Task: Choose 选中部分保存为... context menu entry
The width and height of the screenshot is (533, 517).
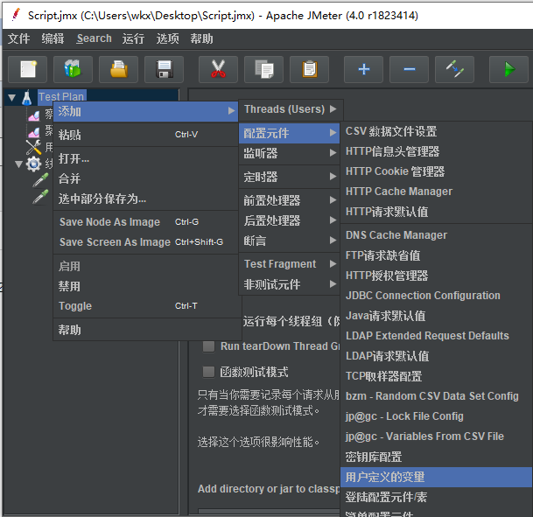Action: point(147,199)
